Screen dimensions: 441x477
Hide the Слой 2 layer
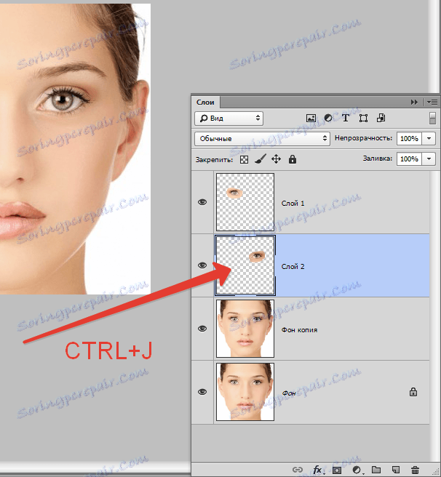[202, 265]
